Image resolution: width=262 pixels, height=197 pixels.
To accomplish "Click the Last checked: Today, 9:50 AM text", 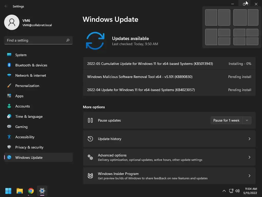I will 135,44.
